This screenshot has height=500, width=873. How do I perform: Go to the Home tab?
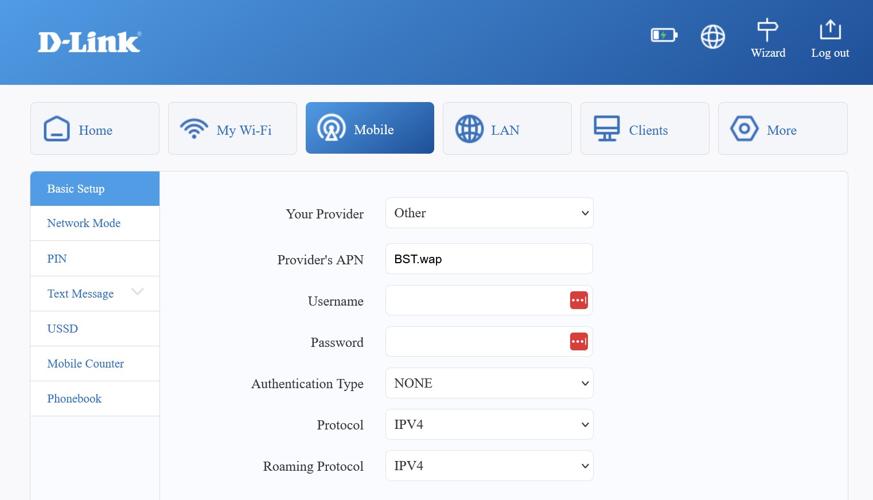tap(95, 129)
